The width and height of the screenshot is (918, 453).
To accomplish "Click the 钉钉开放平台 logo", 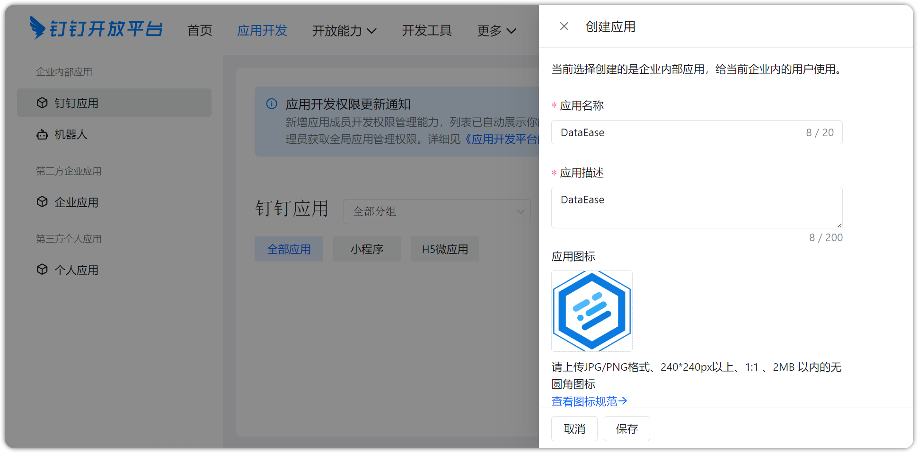I will pos(97,28).
